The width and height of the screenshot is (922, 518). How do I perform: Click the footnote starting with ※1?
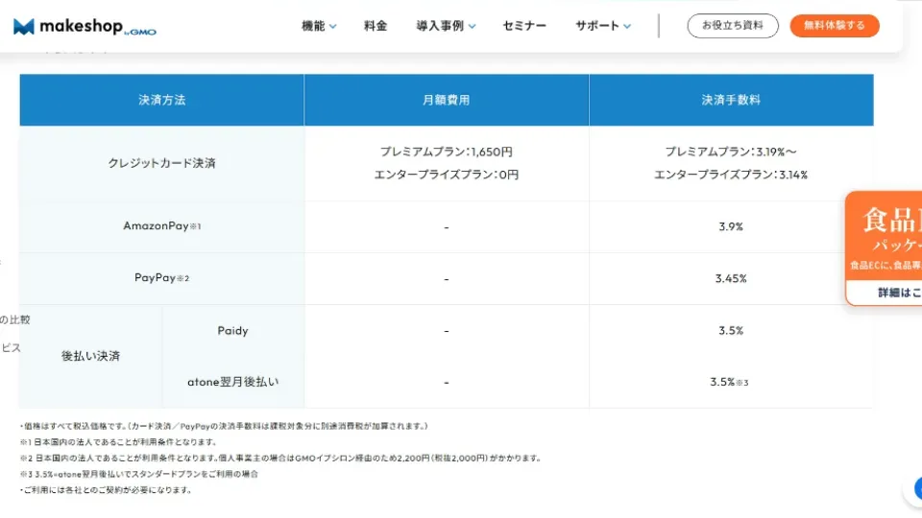click(x=119, y=441)
